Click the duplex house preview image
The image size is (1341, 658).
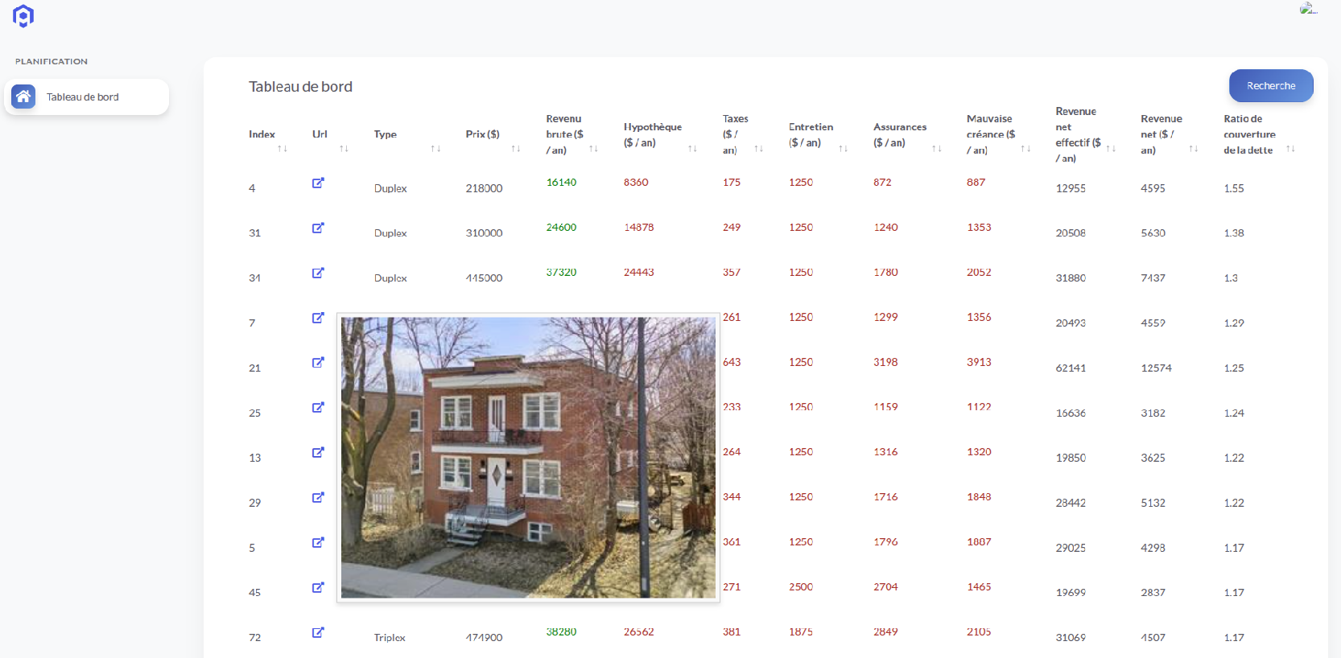528,458
